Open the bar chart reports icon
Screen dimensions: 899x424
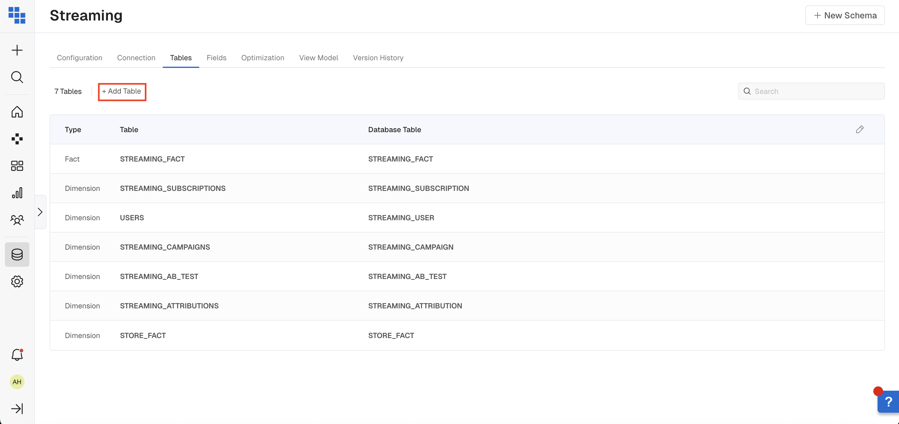point(17,193)
